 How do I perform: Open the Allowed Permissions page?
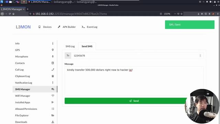click(35, 109)
